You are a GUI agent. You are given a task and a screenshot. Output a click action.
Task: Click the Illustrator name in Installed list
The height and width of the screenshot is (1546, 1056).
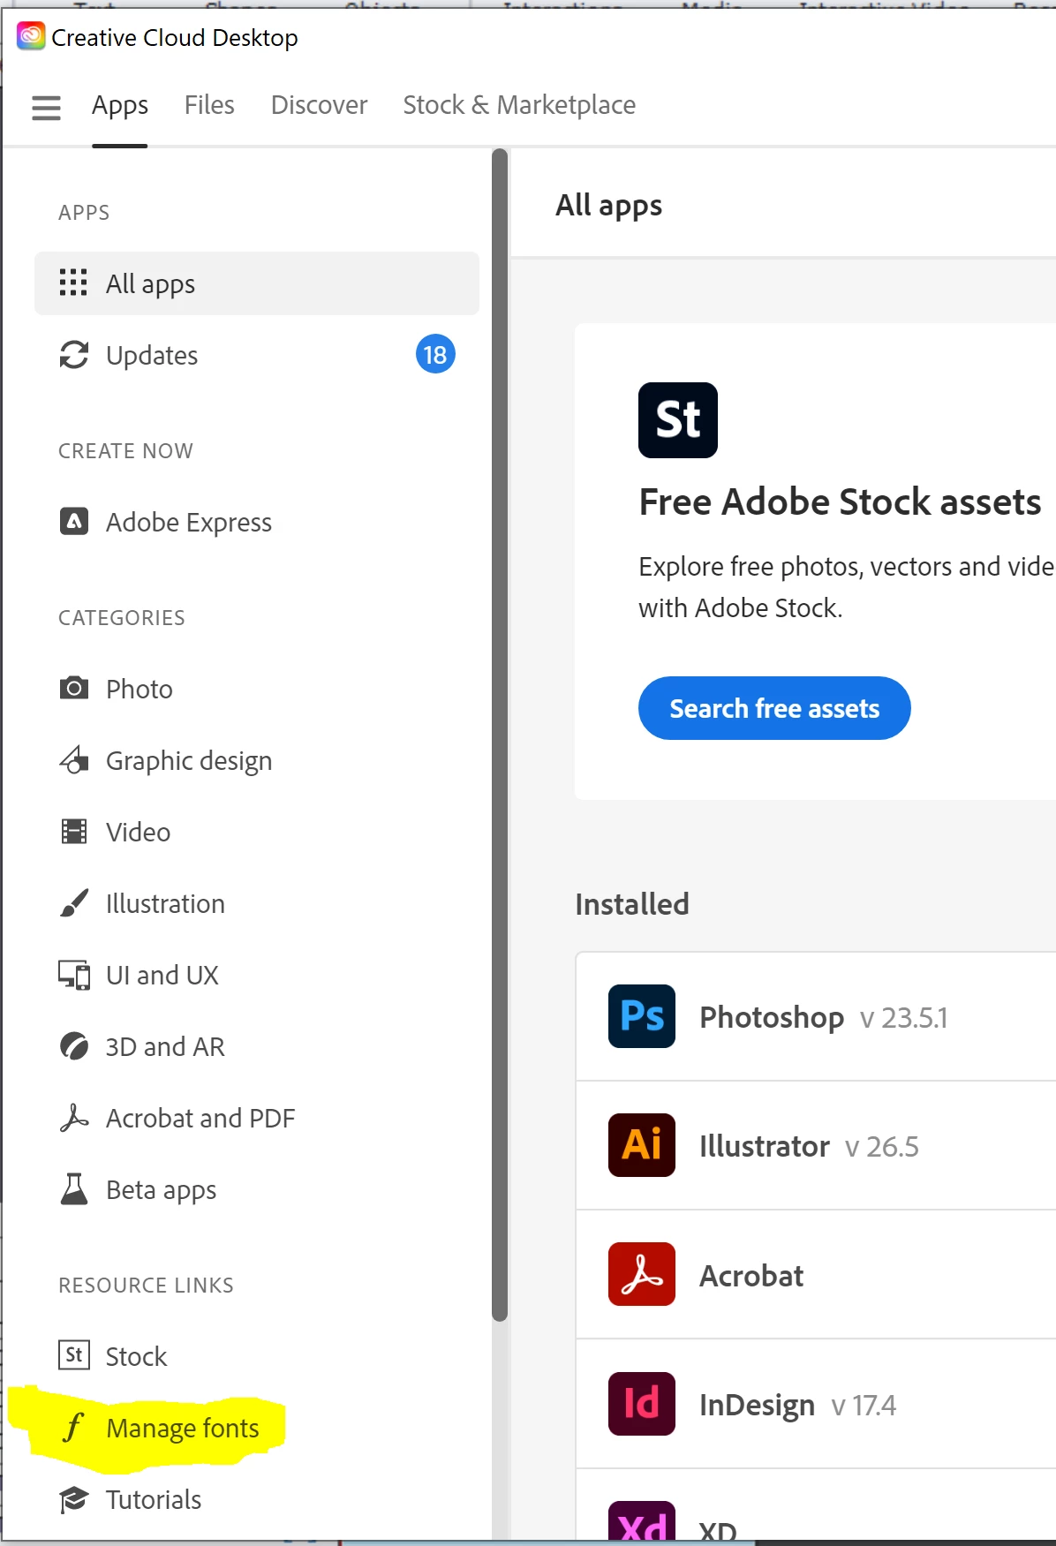(765, 1146)
